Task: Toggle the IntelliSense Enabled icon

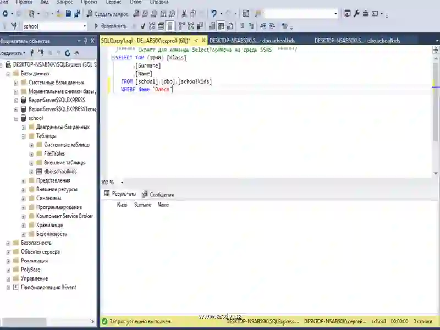Action: click(170, 26)
